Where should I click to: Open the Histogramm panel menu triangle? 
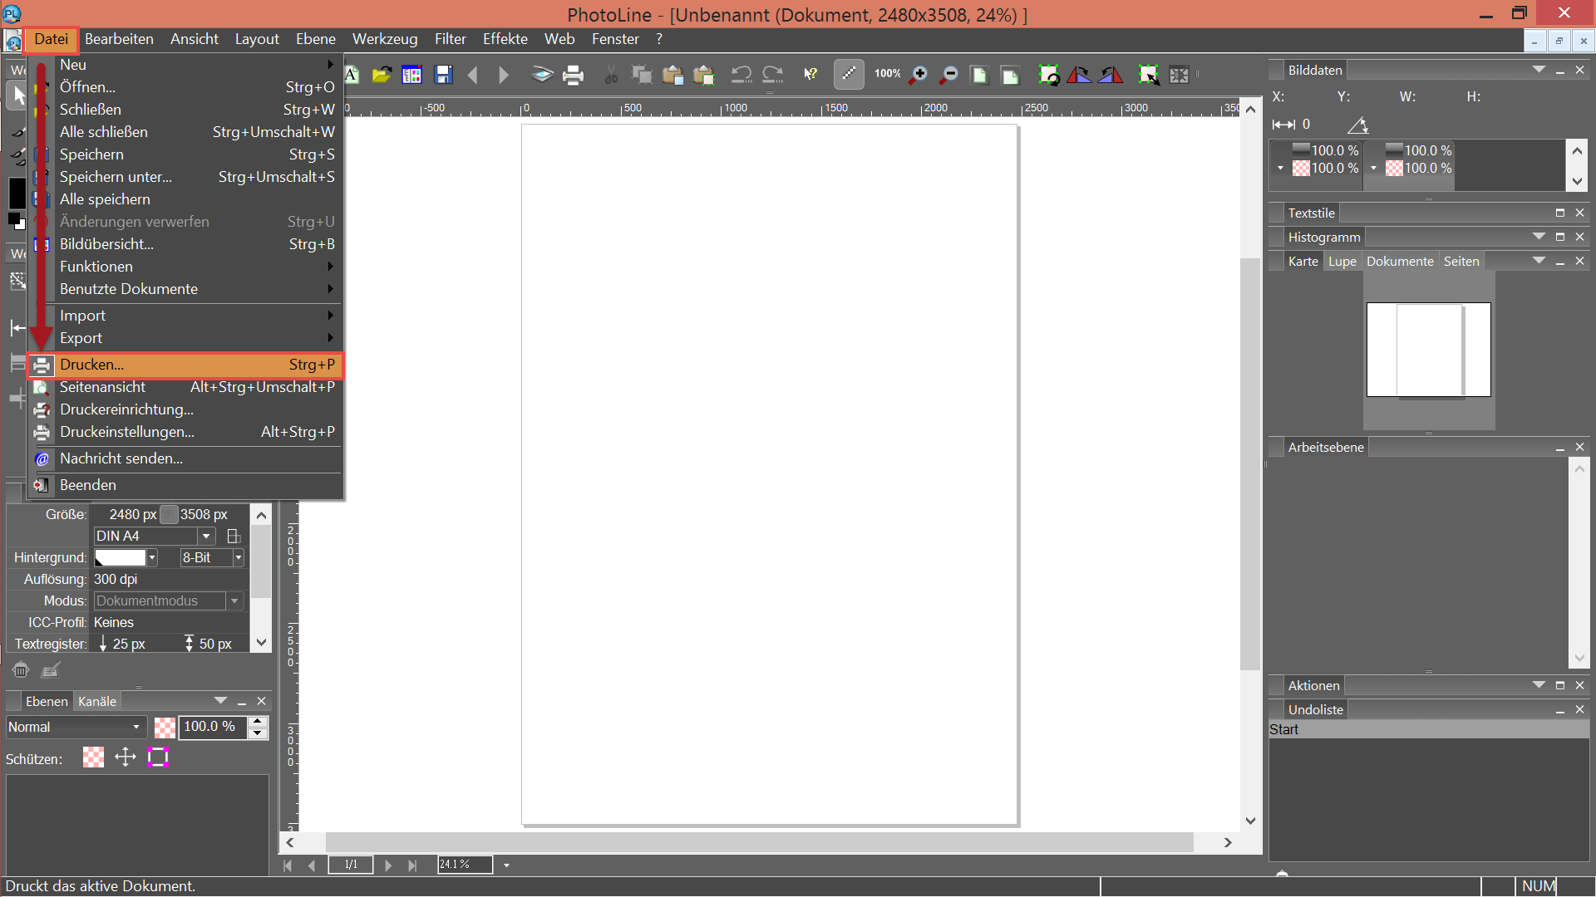[x=1539, y=237]
